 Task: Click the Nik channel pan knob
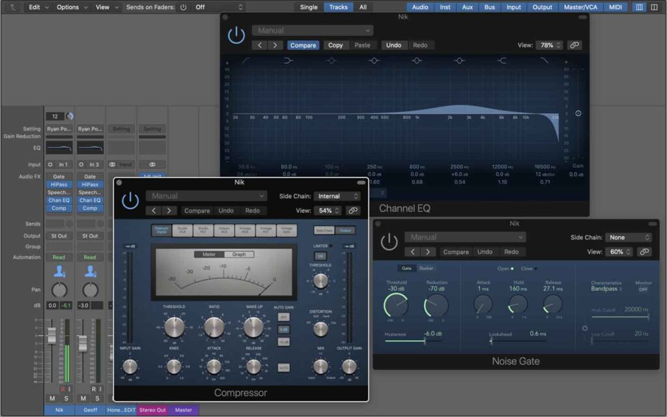point(59,290)
